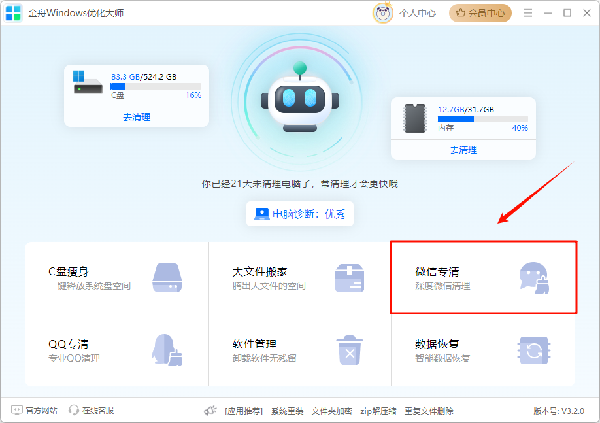The image size is (600, 423).
Task: Click 腾出大文件的空间 subtitle
Action: 269,286
